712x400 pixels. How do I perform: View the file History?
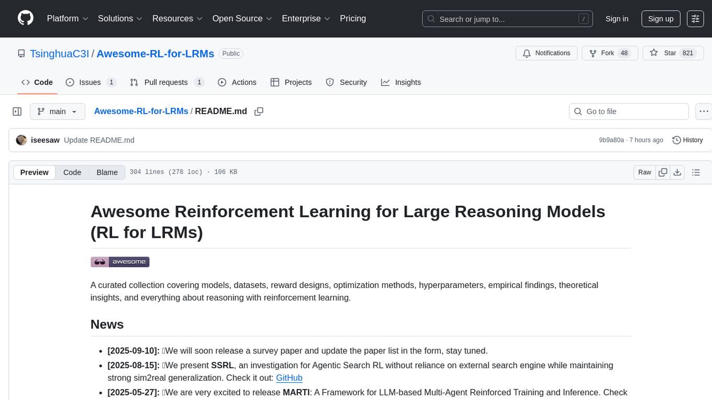687,140
